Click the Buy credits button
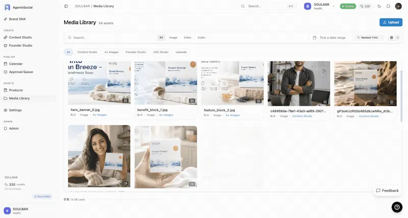Viewport: 408px width, 218px height. click(x=42, y=197)
